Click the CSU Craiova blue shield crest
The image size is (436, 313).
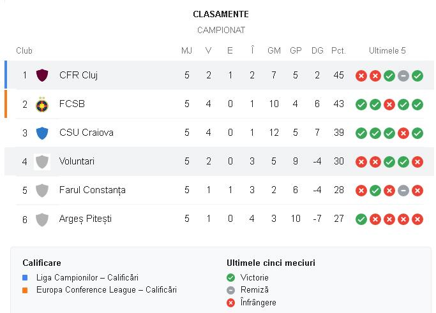42,133
